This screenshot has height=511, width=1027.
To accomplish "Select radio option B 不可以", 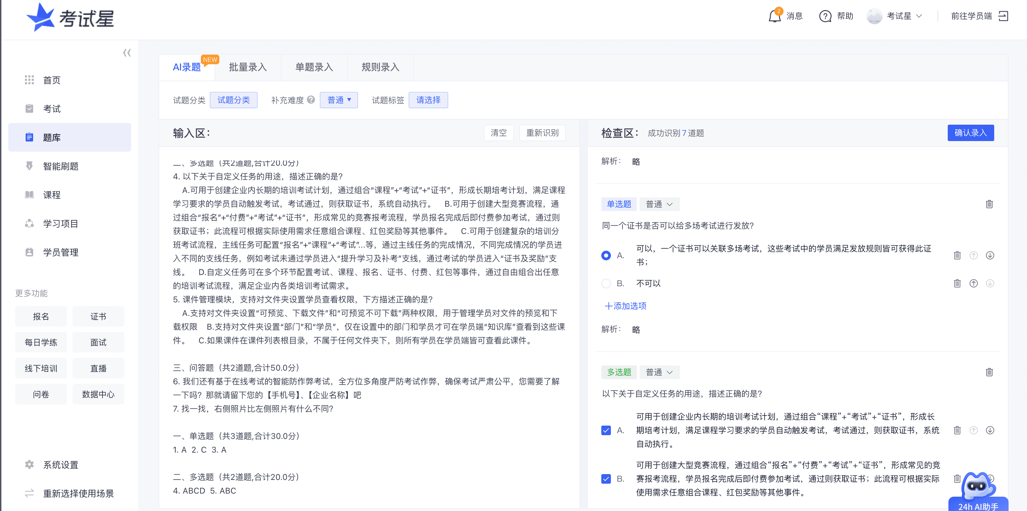I will (x=606, y=284).
